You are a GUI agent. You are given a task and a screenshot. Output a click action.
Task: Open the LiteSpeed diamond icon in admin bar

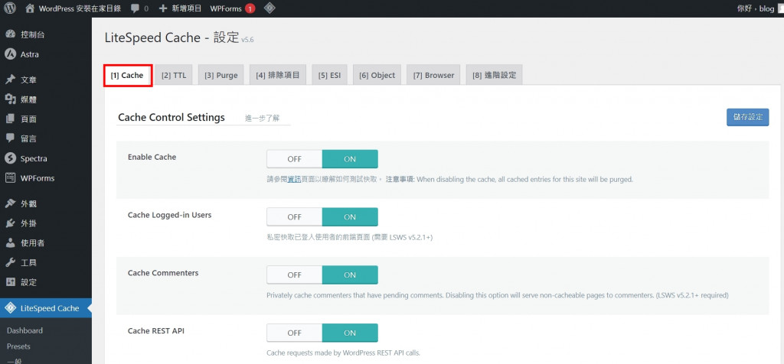point(269,8)
